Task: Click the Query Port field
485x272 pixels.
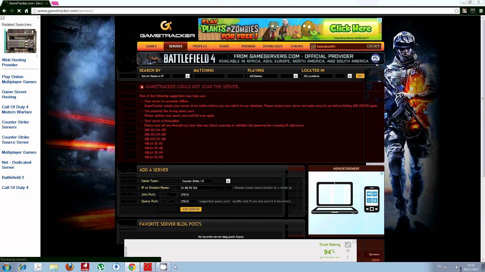Action: click(x=189, y=201)
